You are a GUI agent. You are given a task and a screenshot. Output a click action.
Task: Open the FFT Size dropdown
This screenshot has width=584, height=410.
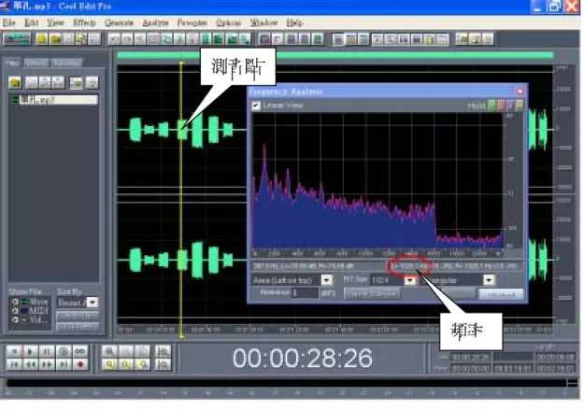pyautogui.click(x=409, y=280)
